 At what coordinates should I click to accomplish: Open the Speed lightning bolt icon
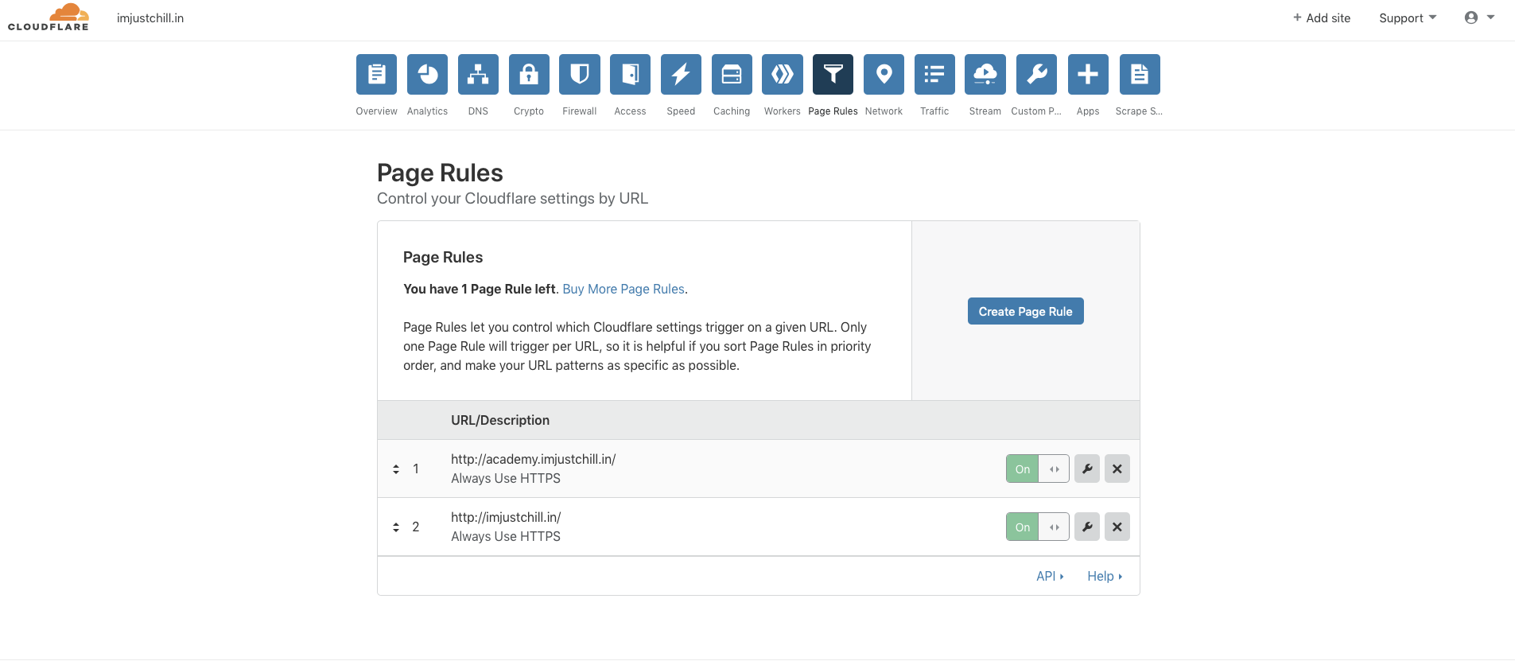681,74
